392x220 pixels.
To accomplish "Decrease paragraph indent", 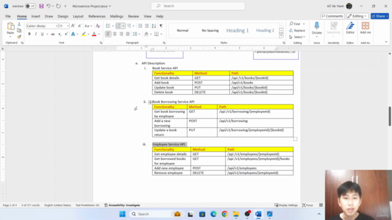I will tap(140, 26).
